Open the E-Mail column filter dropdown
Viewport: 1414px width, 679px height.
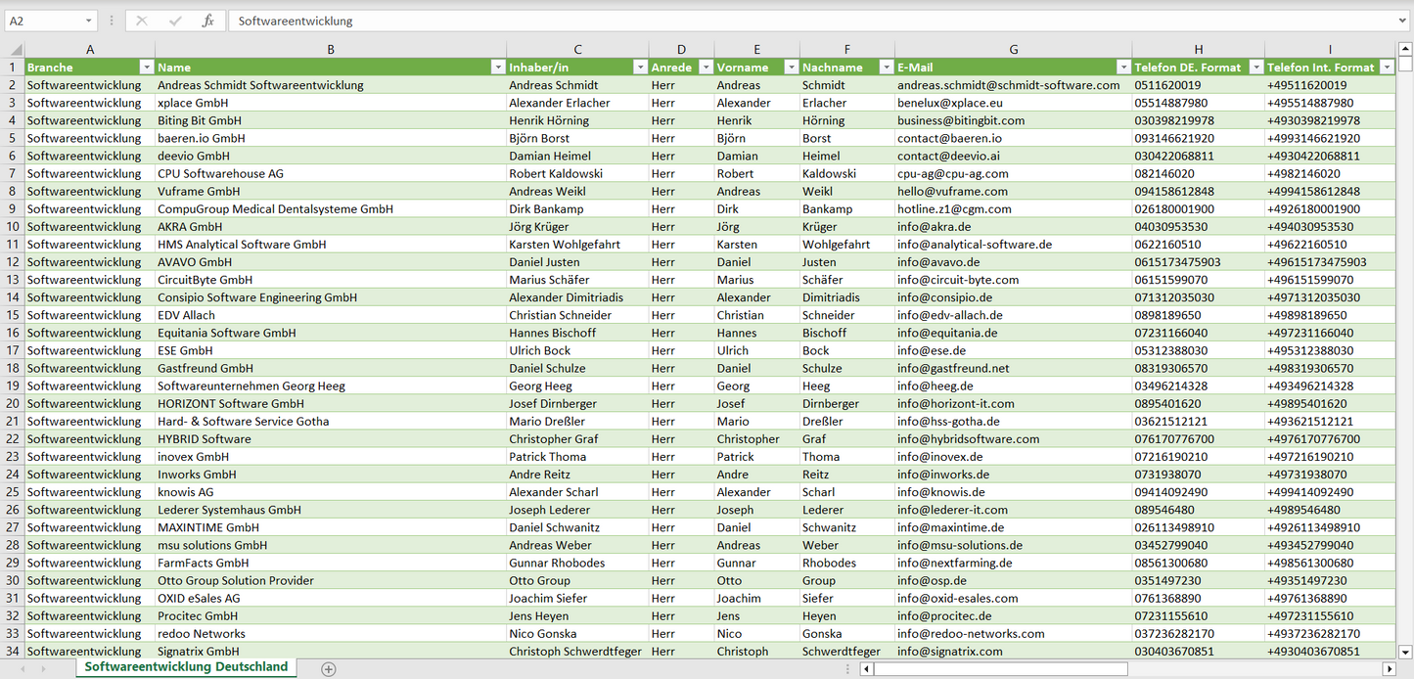(x=1122, y=68)
